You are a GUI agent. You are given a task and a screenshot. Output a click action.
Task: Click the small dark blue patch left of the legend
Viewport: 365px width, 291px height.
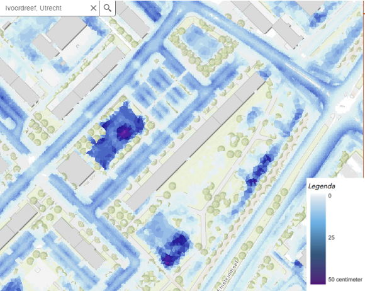point(298,264)
